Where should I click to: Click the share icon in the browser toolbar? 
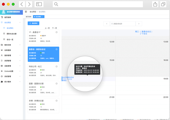(x=155, y=4)
